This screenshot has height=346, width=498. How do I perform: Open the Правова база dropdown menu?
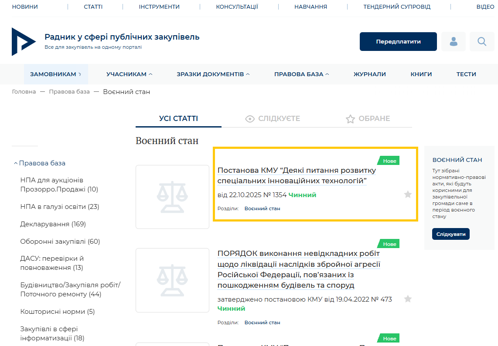point(301,74)
